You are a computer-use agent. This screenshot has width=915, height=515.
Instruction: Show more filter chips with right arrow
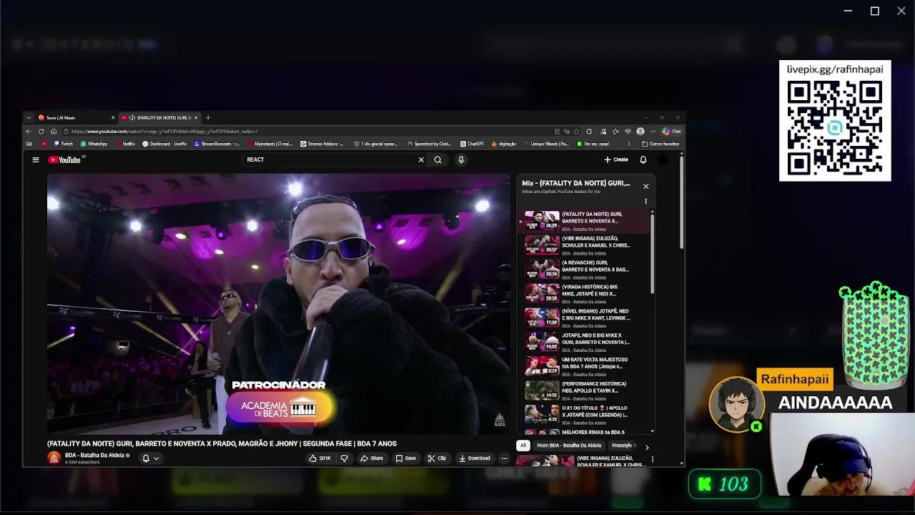647,447
